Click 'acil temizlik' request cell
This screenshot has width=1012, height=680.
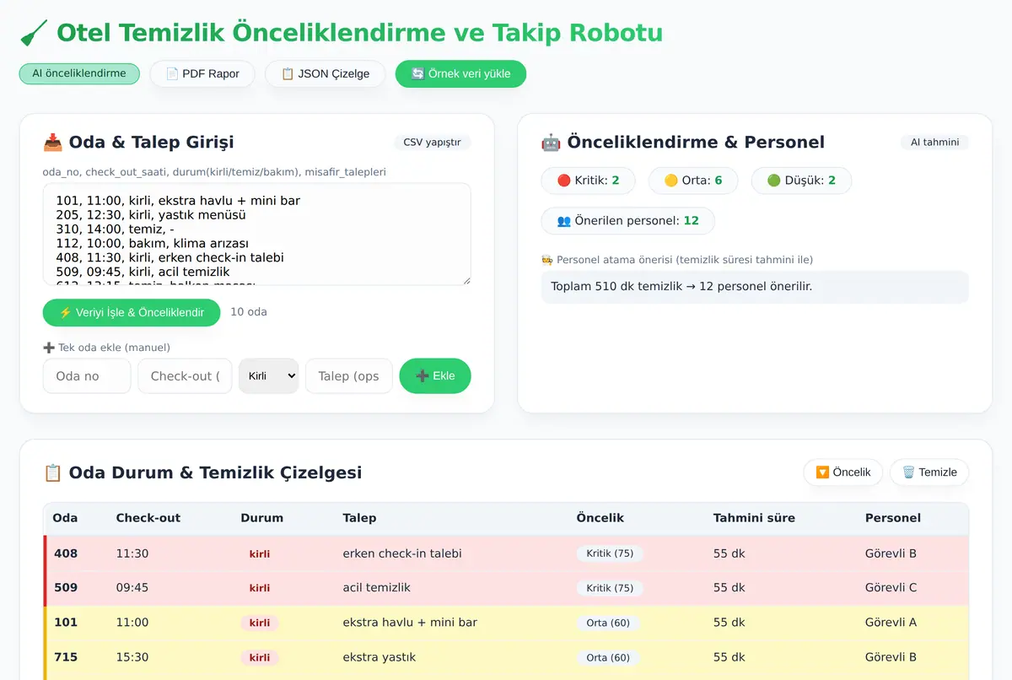tap(377, 588)
